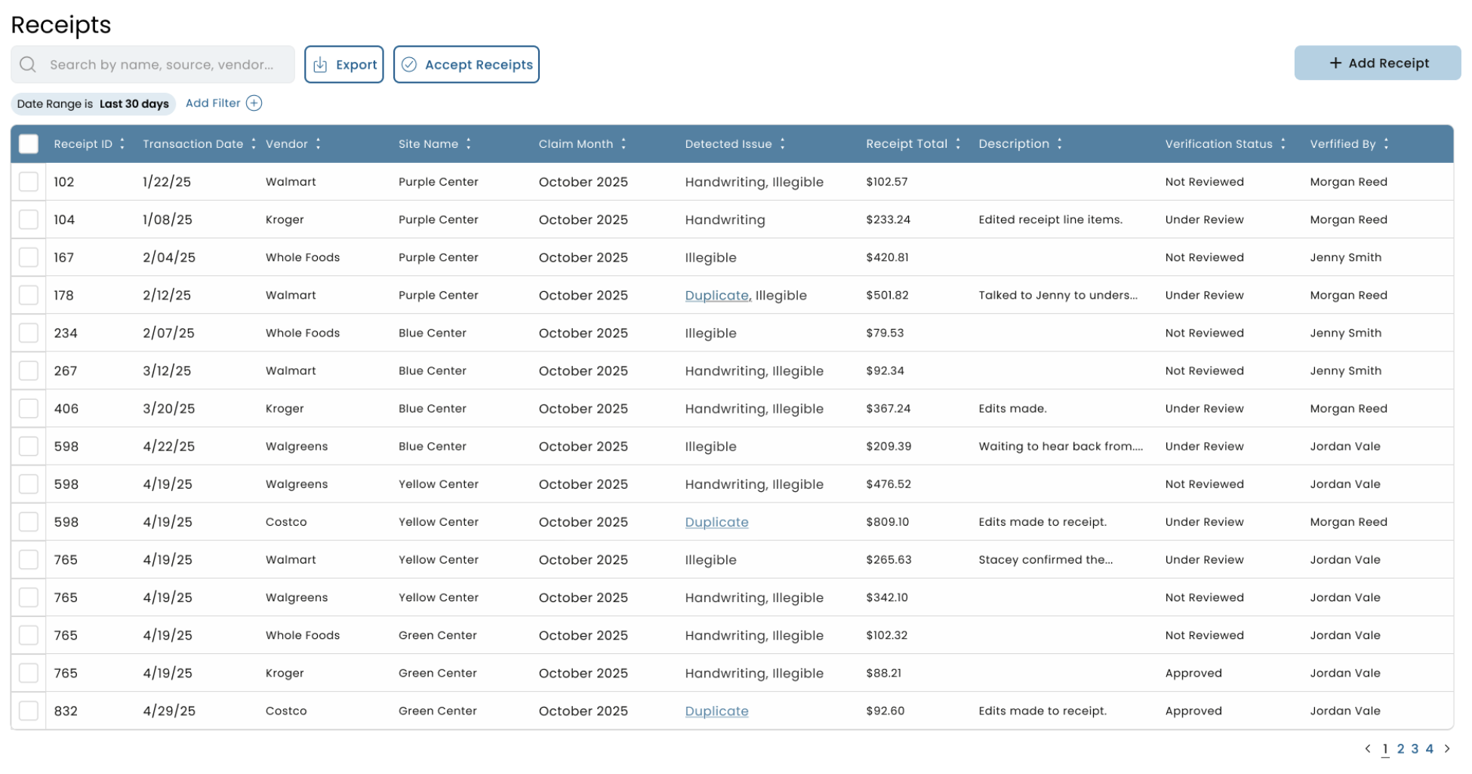Sort by Site Name column arrows

[469, 144]
